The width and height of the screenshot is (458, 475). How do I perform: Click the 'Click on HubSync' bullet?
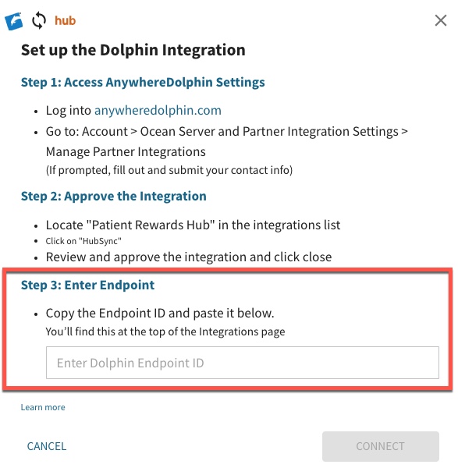pyautogui.click(x=83, y=241)
